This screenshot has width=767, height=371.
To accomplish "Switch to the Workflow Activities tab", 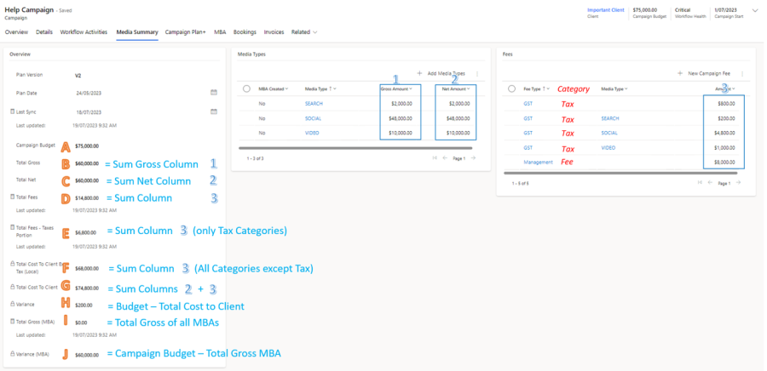I will coord(84,32).
